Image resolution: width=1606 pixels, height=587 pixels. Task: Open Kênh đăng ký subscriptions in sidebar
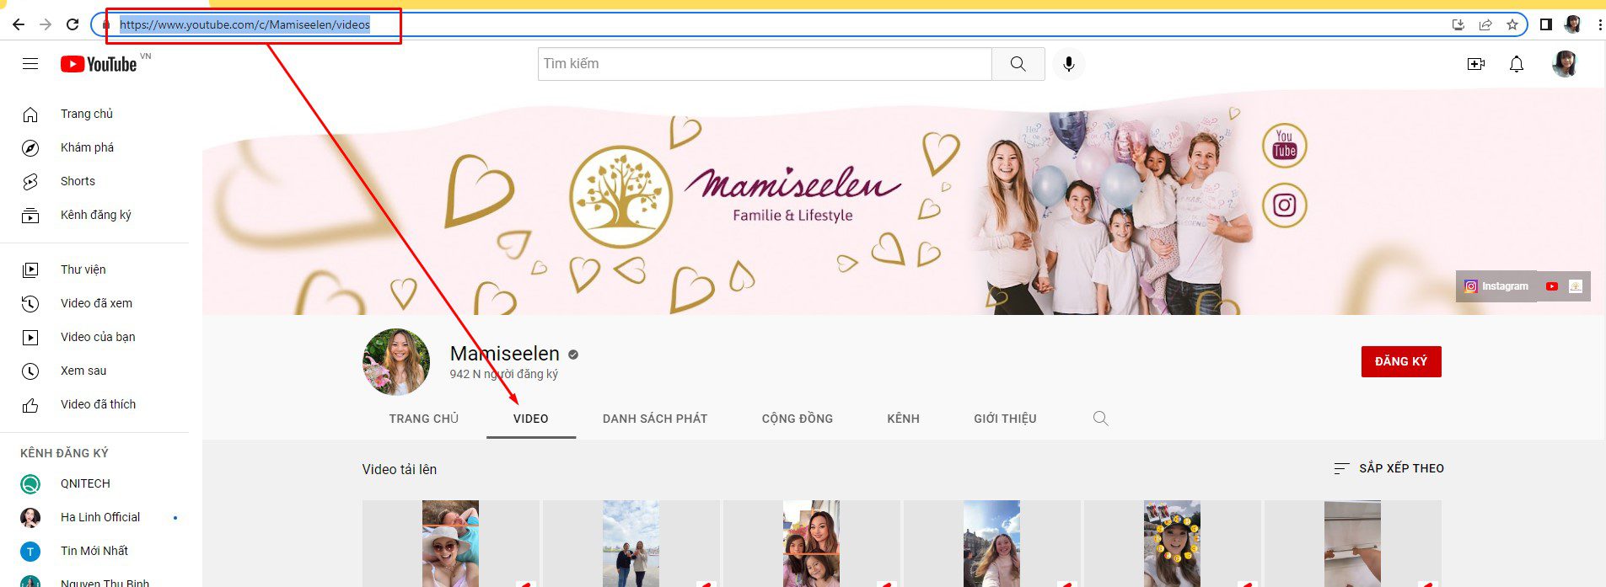(94, 216)
